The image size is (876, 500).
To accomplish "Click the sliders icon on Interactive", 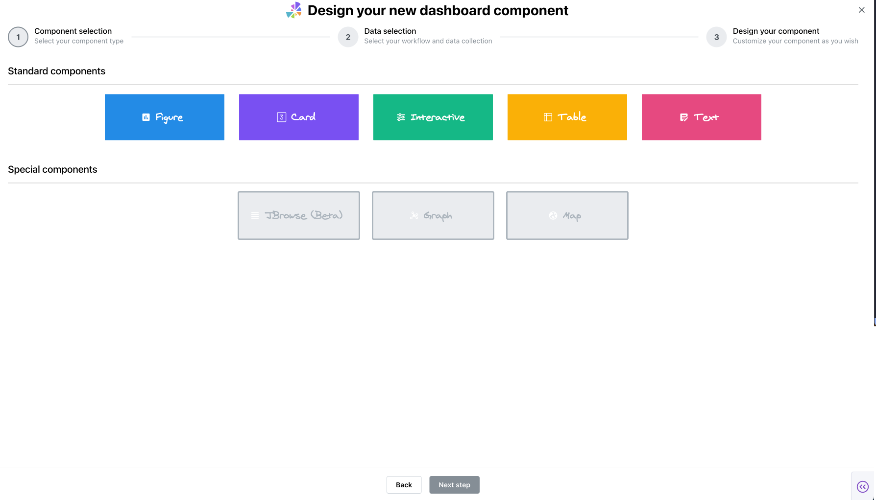I will (401, 117).
